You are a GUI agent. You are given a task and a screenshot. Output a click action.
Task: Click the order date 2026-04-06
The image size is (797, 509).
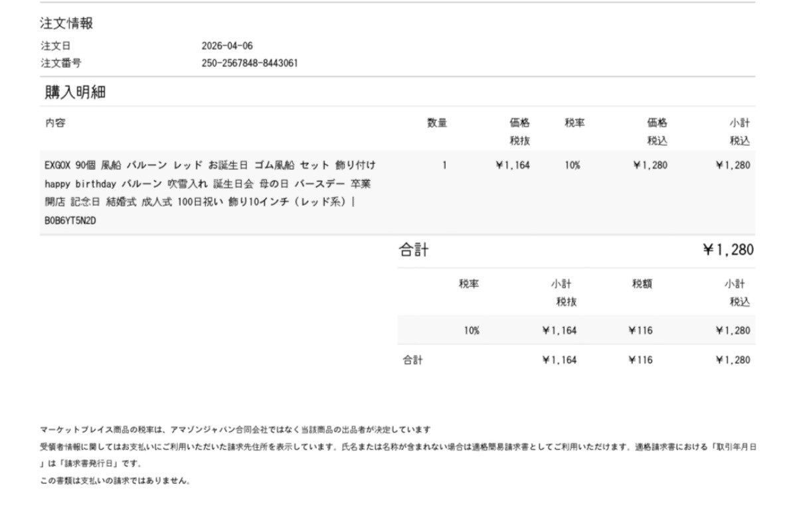[x=226, y=46]
